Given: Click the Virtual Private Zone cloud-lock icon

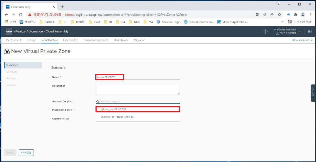Looking at the screenshot, I should pyautogui.click(x=7, y=51).
